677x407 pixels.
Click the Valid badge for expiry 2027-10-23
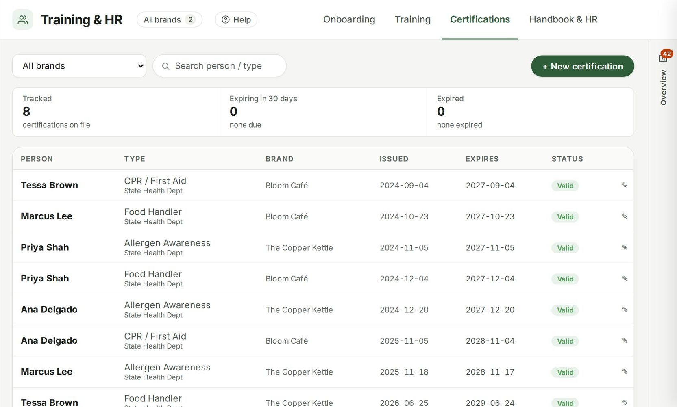pos(565,217)
